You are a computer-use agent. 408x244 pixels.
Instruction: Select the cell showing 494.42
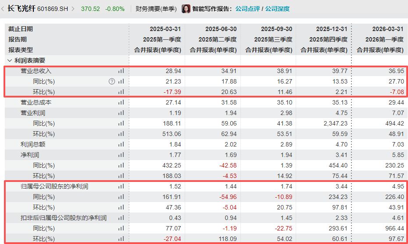[395, 123]
